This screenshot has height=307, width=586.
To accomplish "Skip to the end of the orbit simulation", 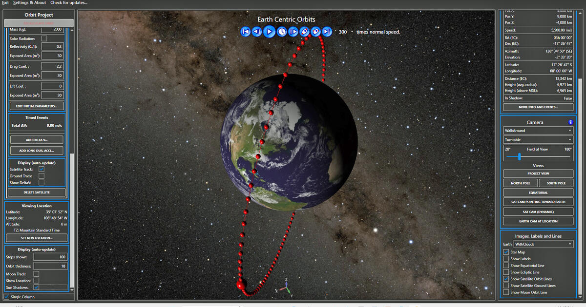I will tap(327, 32).
